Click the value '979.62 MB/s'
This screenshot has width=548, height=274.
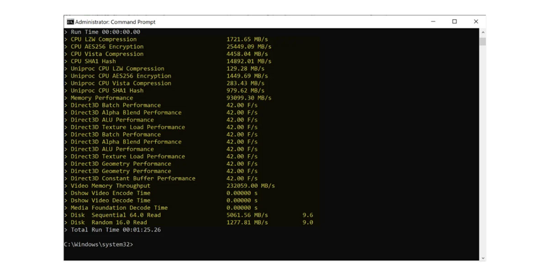245,90
